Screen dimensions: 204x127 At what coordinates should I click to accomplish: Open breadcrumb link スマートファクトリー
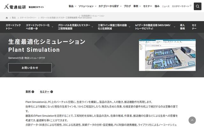click(x=28, y=18)
